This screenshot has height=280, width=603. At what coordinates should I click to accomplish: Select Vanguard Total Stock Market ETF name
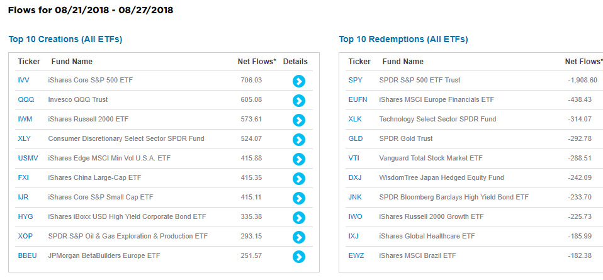pyautogui.click(x=431, y=158)
